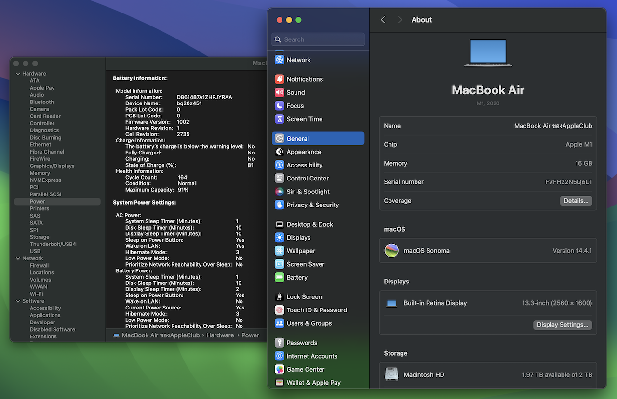Go back in Settings navigation
617x399 pixels.
tap(383, 20)
